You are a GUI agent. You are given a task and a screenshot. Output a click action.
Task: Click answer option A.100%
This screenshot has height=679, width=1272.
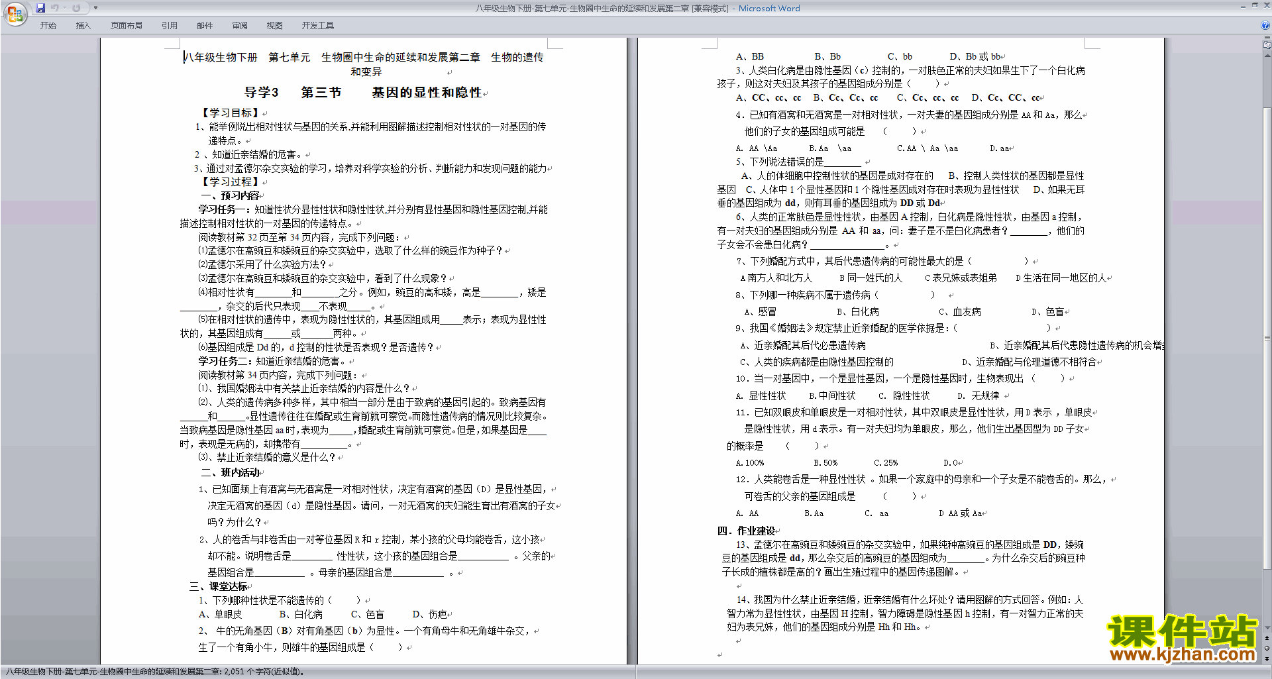tap(750, 463)
